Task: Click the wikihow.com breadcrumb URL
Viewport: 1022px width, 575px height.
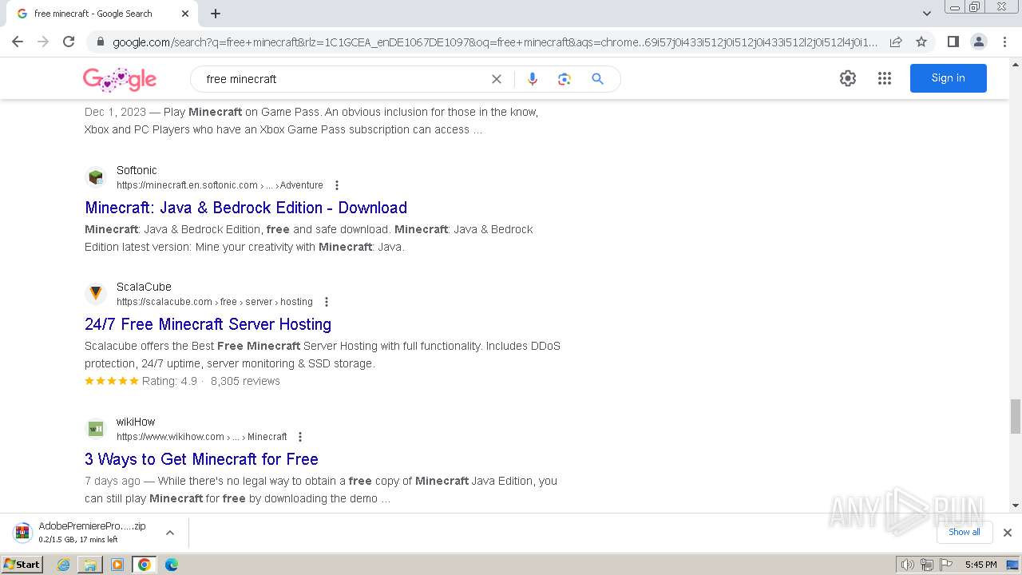Action: coord(201,437)
